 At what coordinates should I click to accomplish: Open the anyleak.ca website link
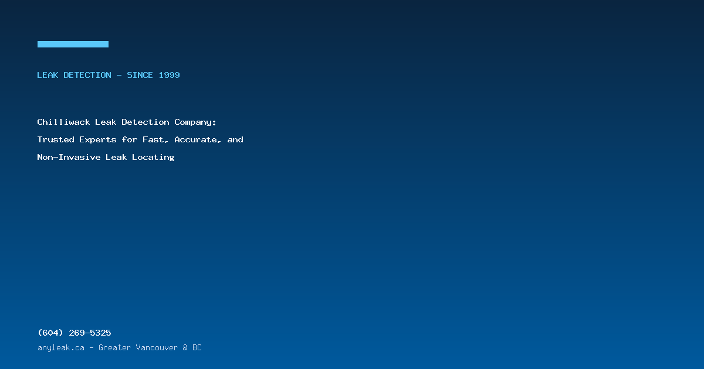[61, 348]
